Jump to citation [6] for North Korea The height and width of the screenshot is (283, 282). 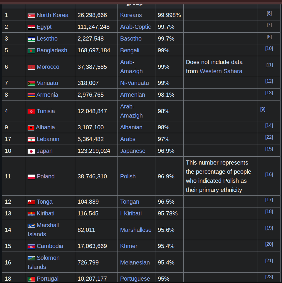269,13
